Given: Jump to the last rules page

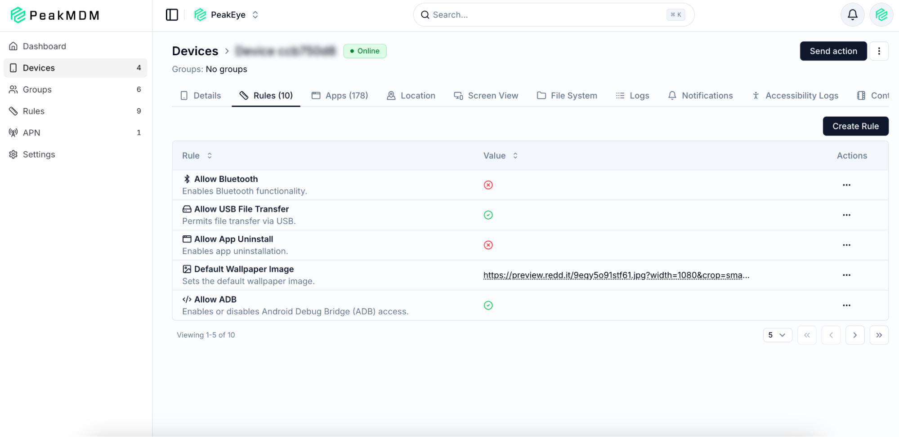Looking at the screenshot, I should coord(879,335).
